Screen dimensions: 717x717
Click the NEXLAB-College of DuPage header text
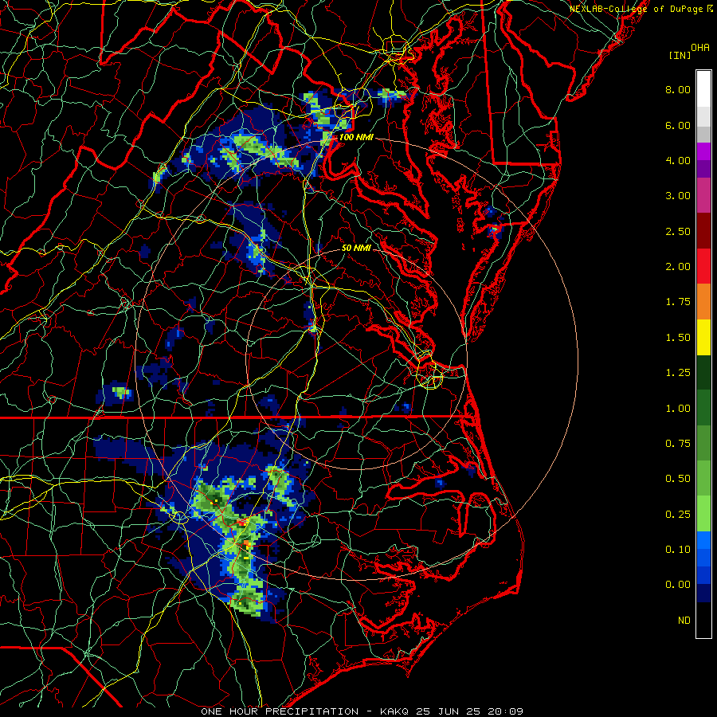[x=636, y=9]
